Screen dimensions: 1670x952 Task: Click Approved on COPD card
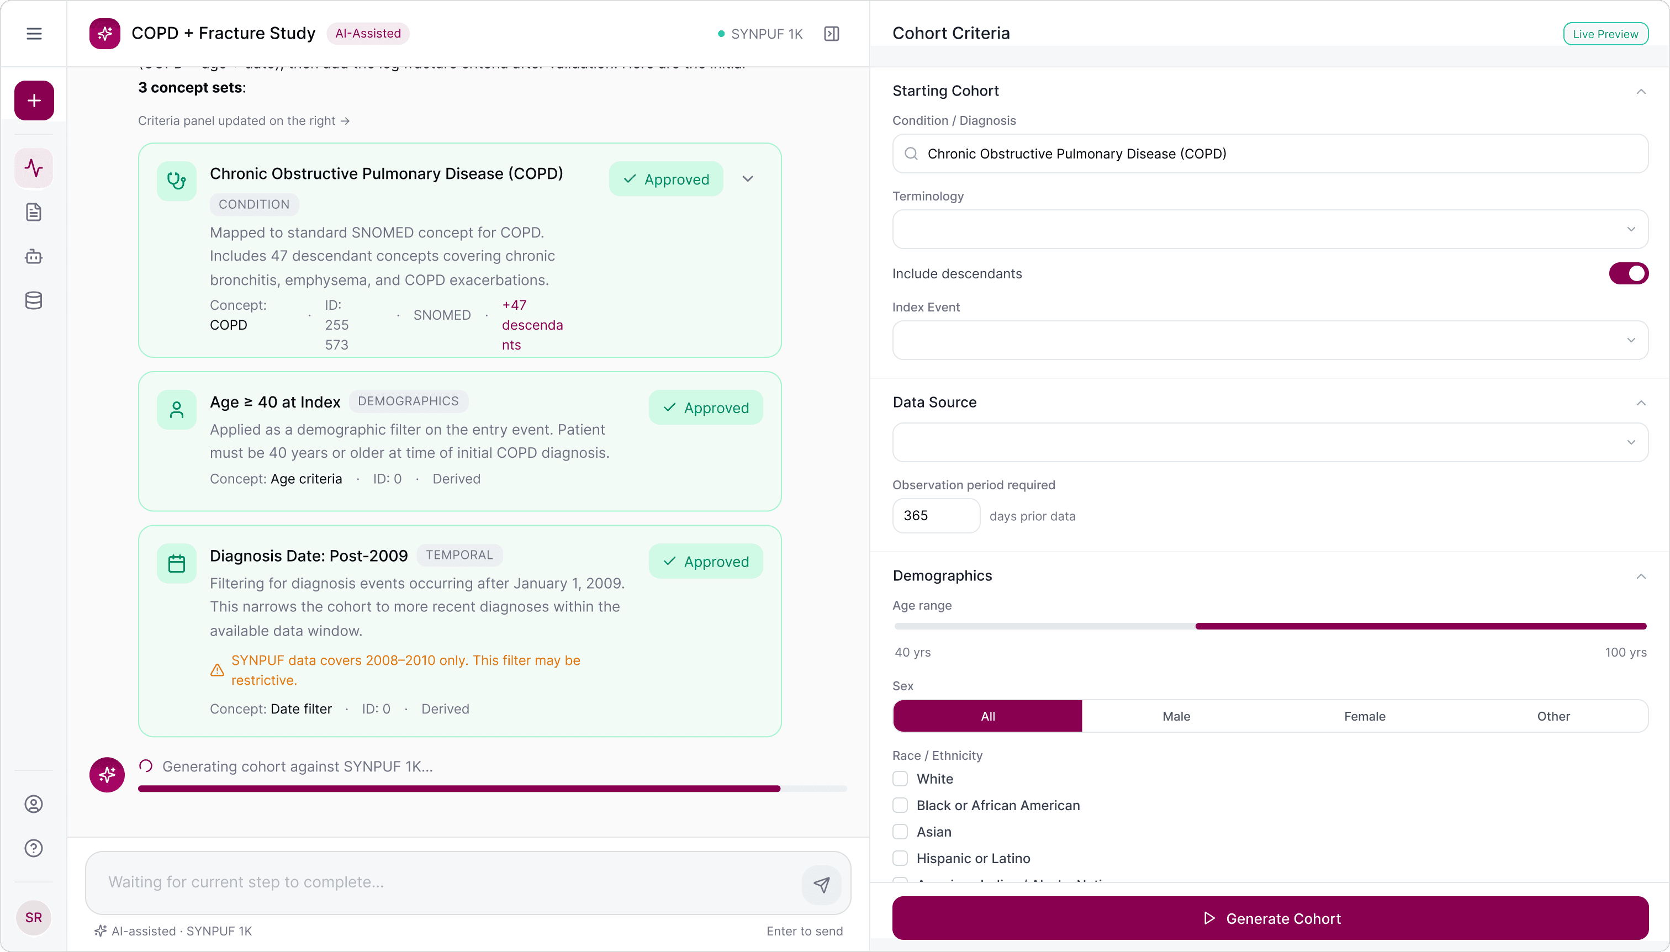[x=665, y=179]
